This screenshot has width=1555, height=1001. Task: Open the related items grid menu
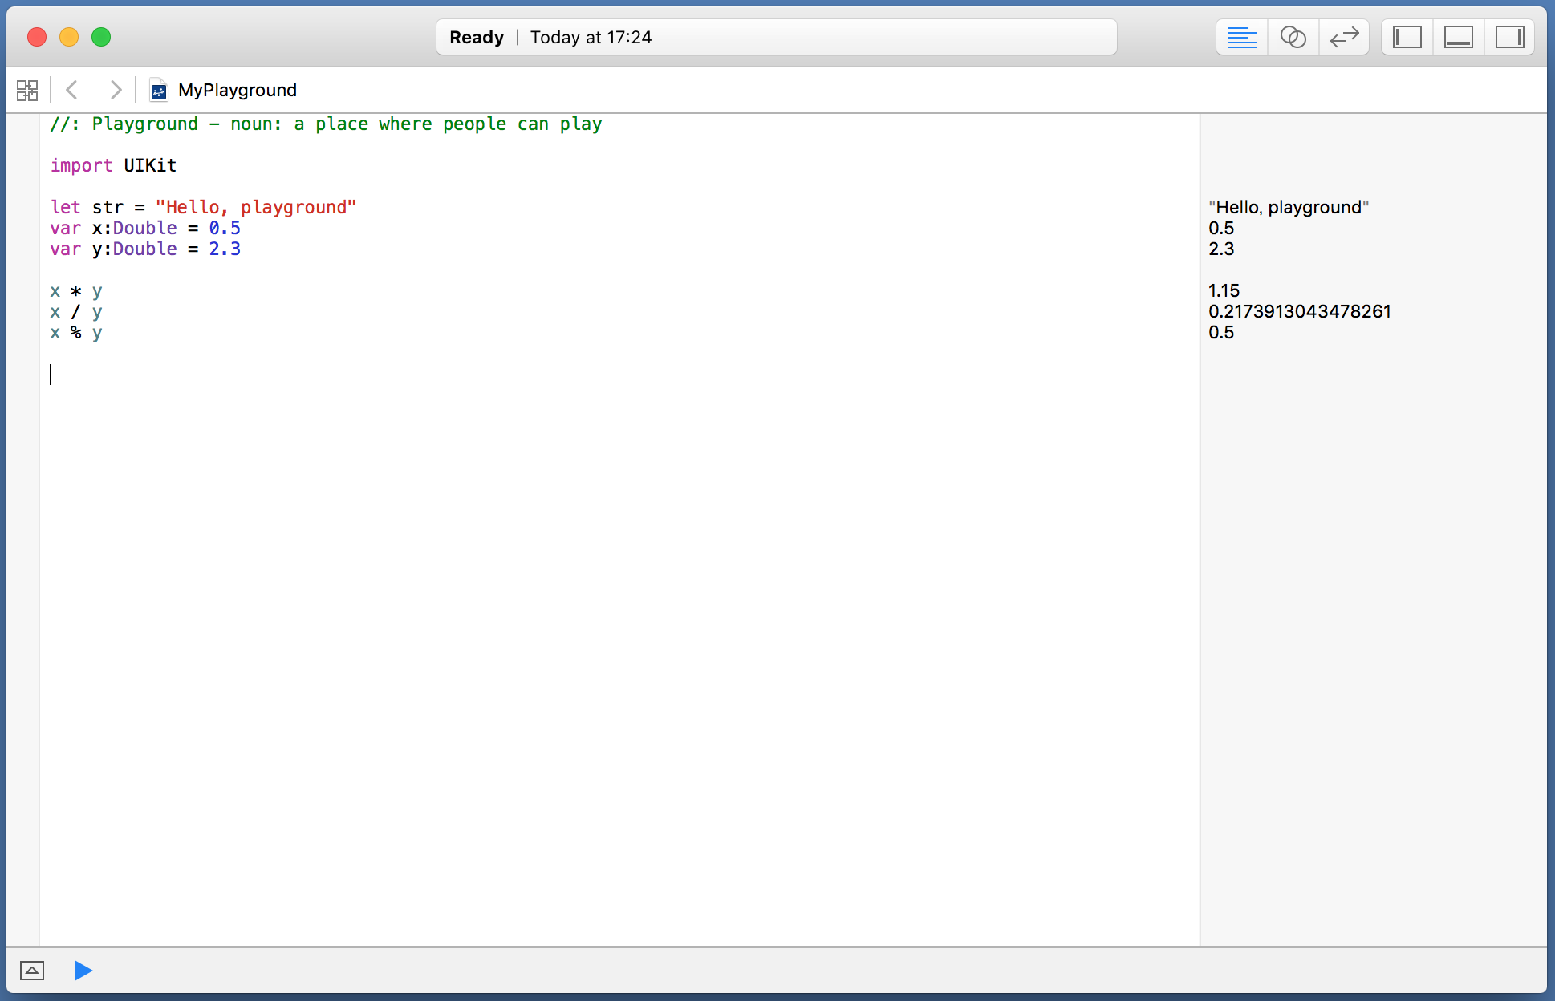tap(27, 90)
